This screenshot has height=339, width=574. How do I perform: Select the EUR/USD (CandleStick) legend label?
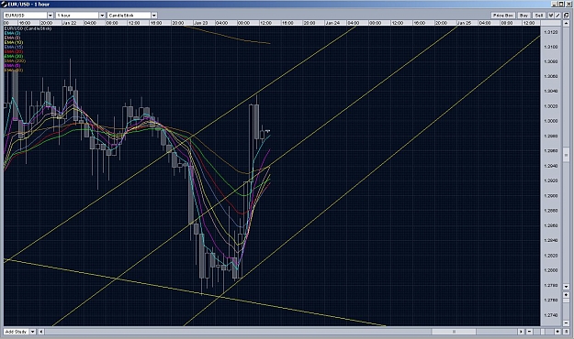coord(28,28)
